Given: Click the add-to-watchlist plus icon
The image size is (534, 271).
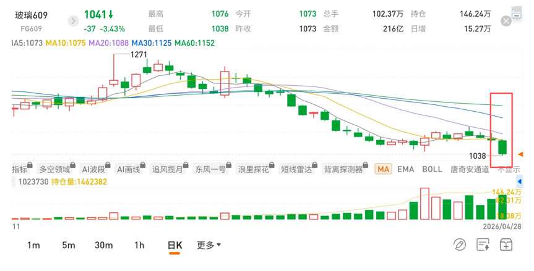Looking at the screenshot, I should click(506, 245).
